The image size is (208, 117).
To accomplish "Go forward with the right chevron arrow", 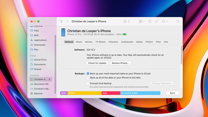I will (67, 21).
